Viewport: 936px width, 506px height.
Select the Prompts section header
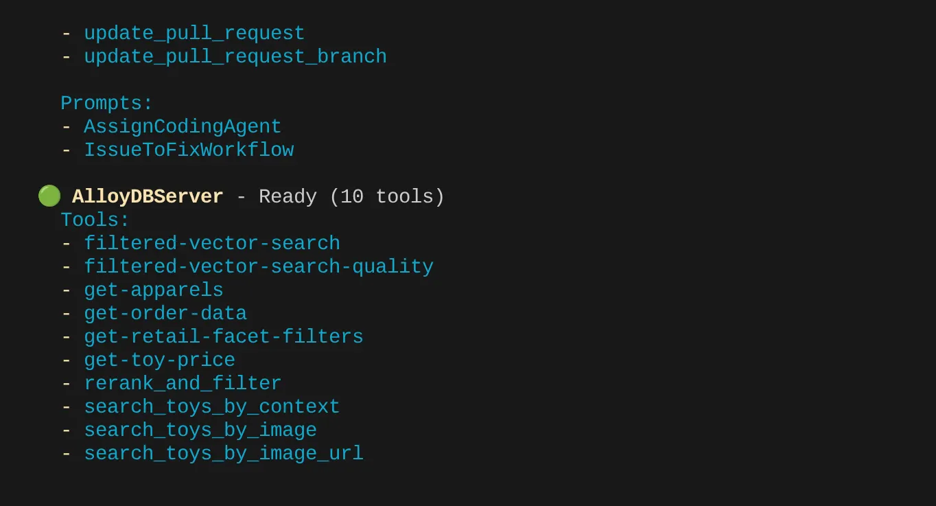(106, 104)
